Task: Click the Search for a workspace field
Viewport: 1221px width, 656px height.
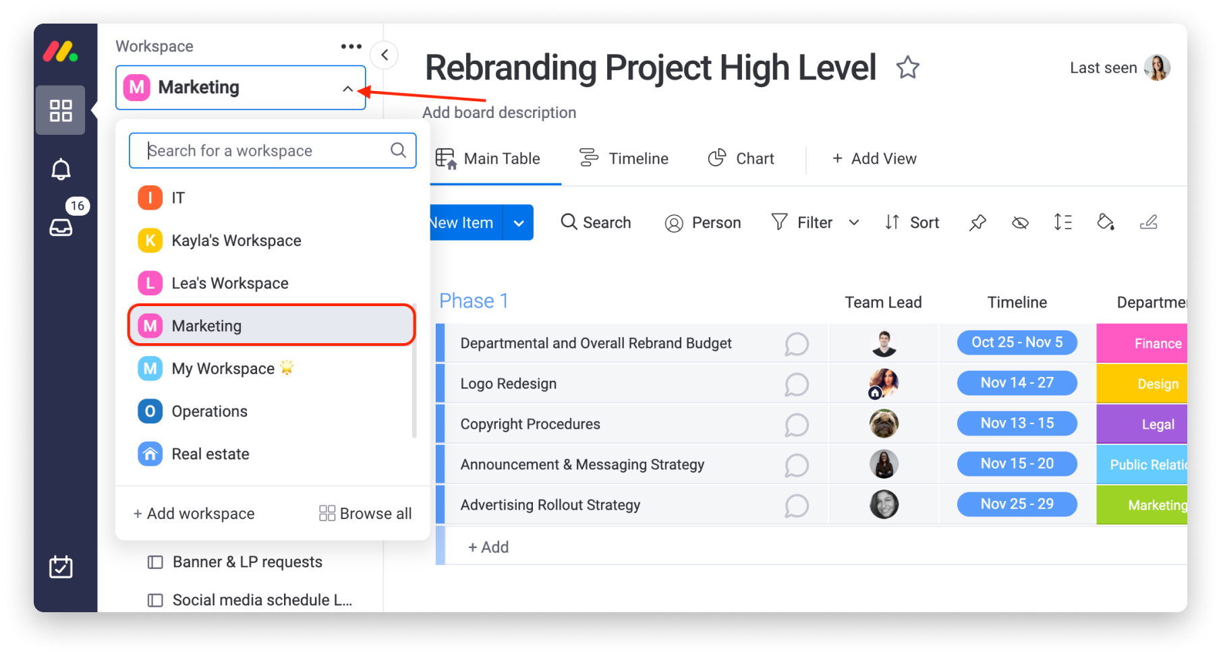Action: (272, 150)
